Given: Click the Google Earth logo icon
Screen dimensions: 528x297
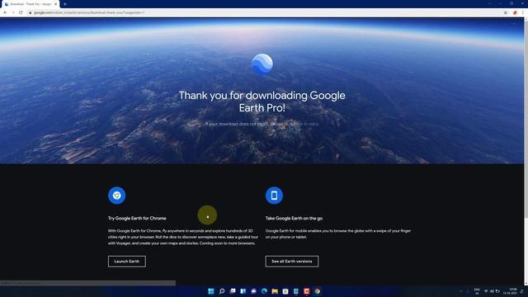Looking at the screenshot, I should coord(262,64).
